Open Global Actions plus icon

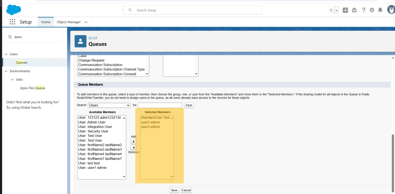click(x=345, y=10)
